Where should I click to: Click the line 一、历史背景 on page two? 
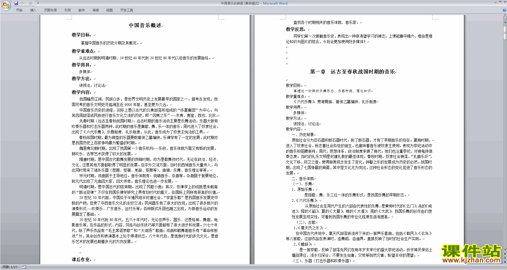(303, 135)
